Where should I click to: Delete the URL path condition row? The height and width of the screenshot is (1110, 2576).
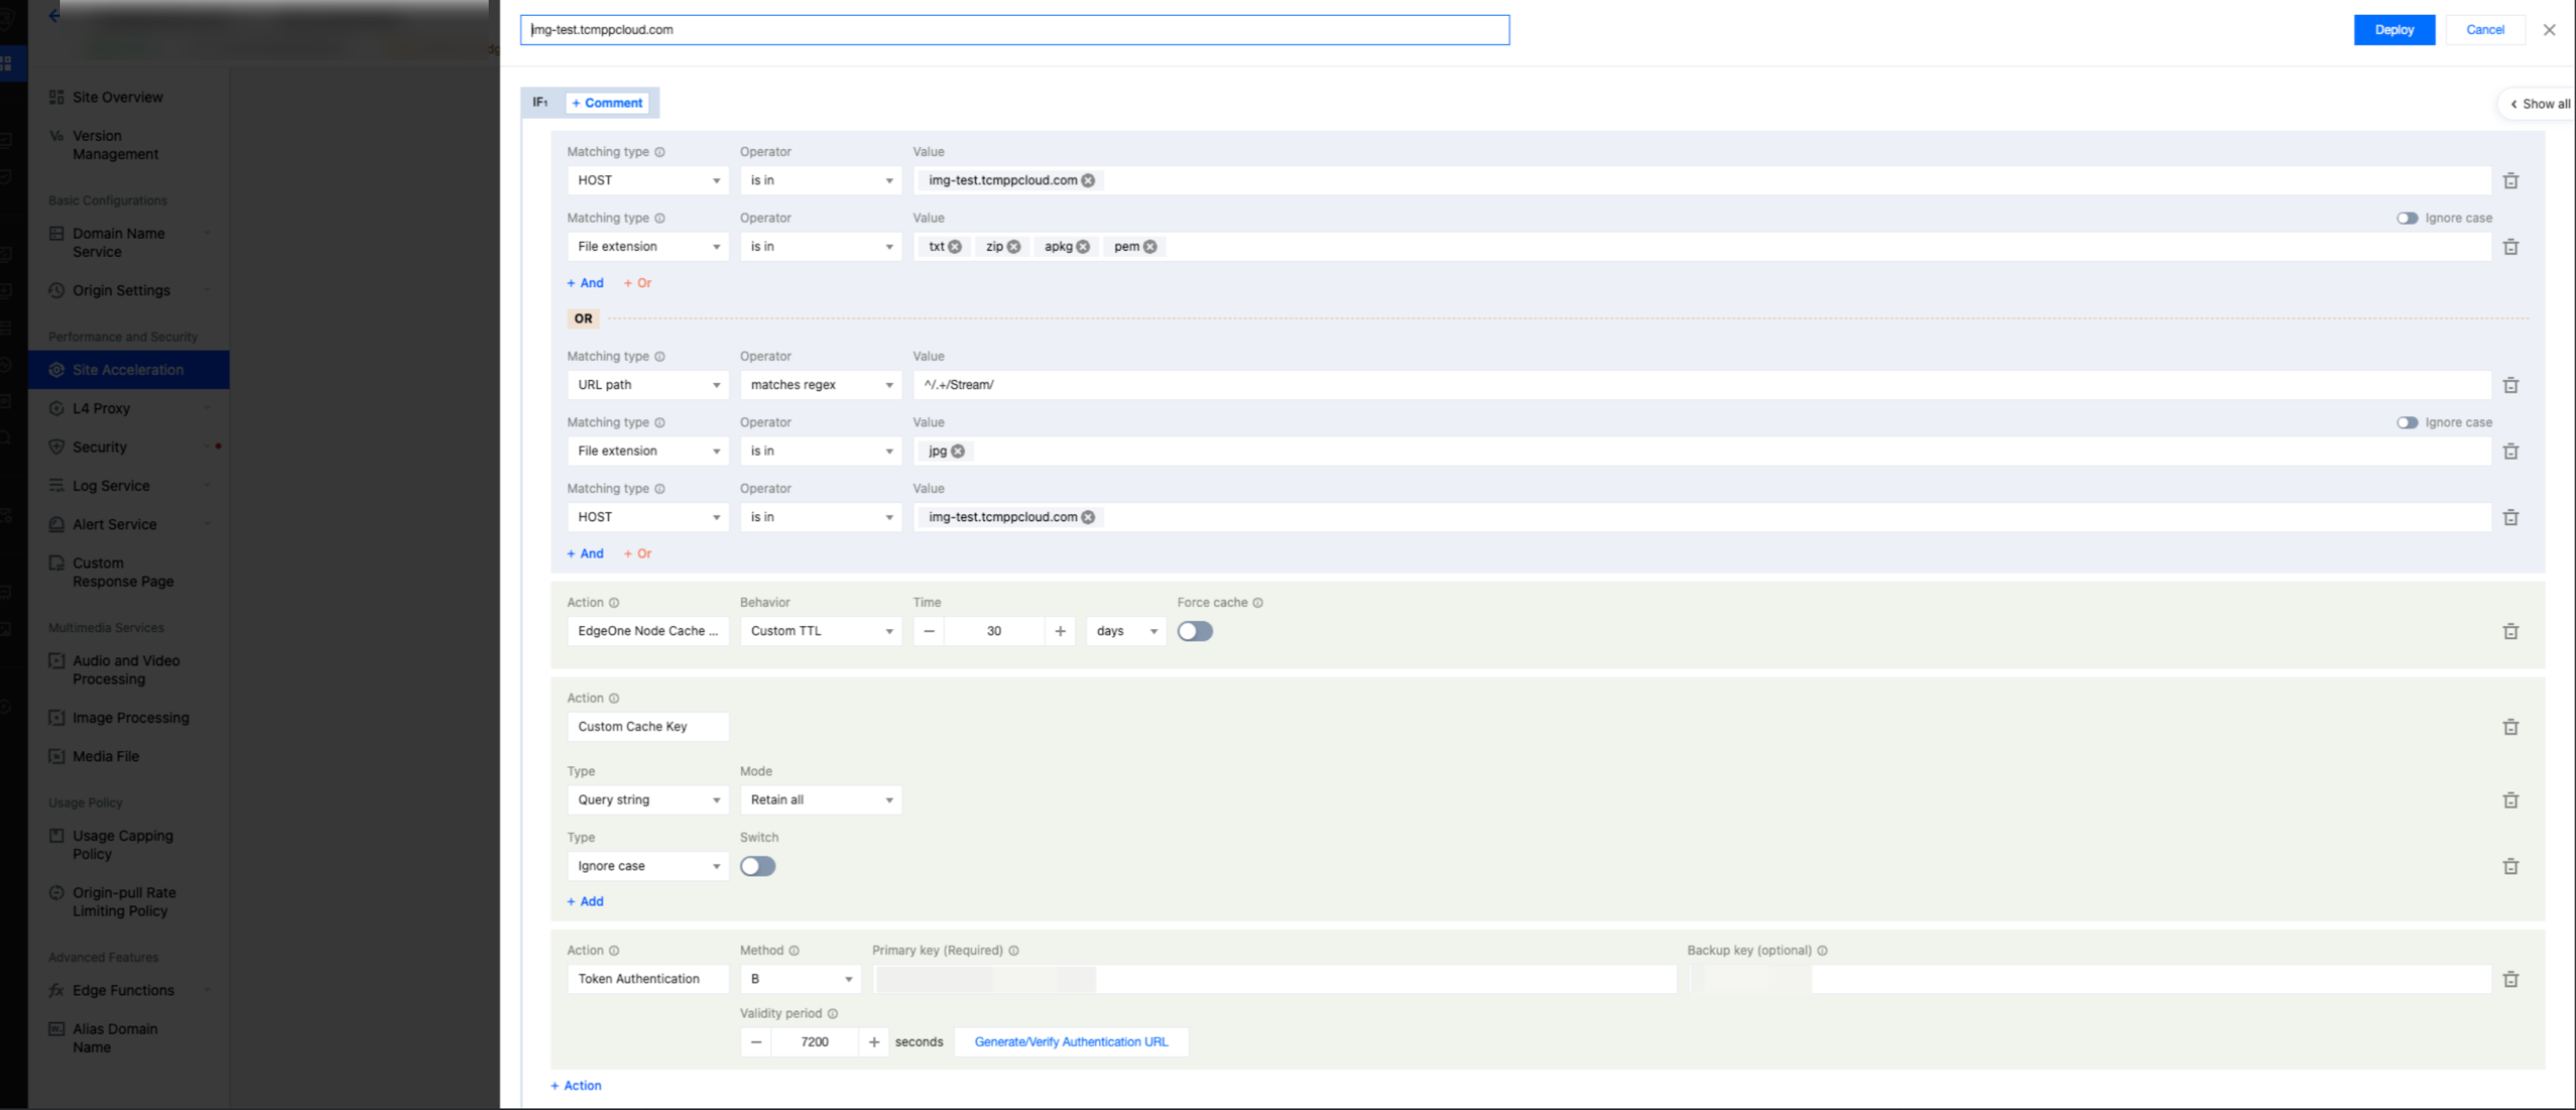[x=2510, y=385]
